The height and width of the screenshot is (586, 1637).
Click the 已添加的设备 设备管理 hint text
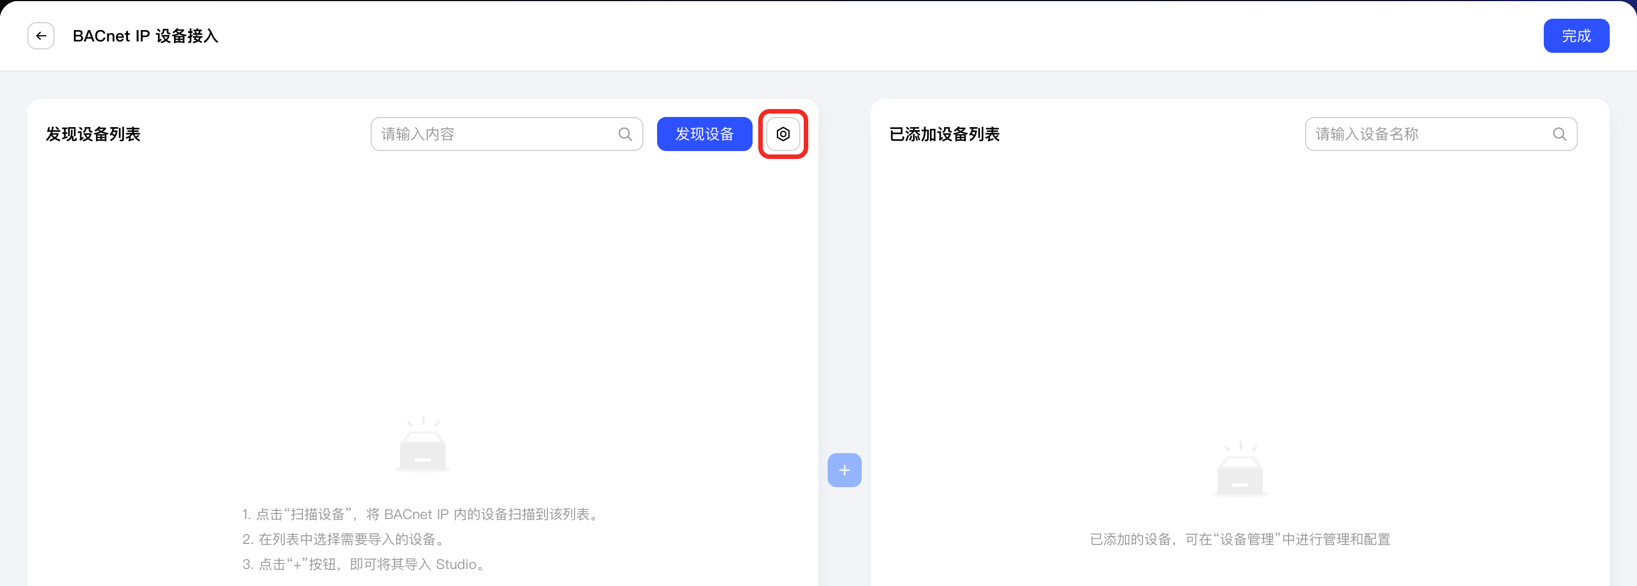point(1240,539)
